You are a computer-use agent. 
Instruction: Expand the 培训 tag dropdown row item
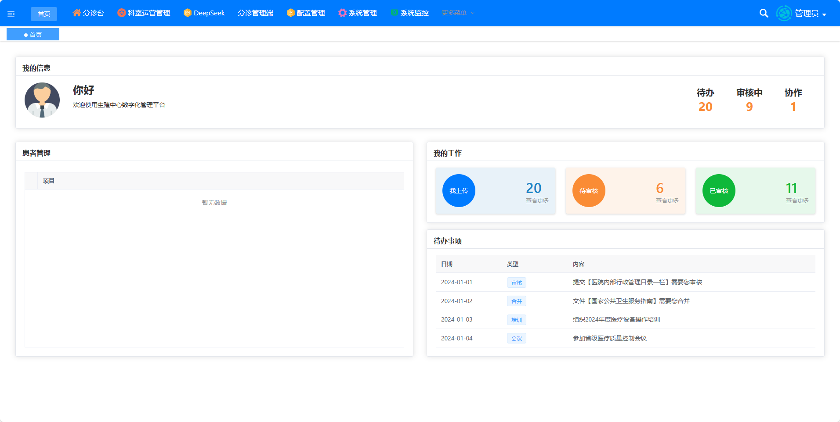click(x=516, y=319)
